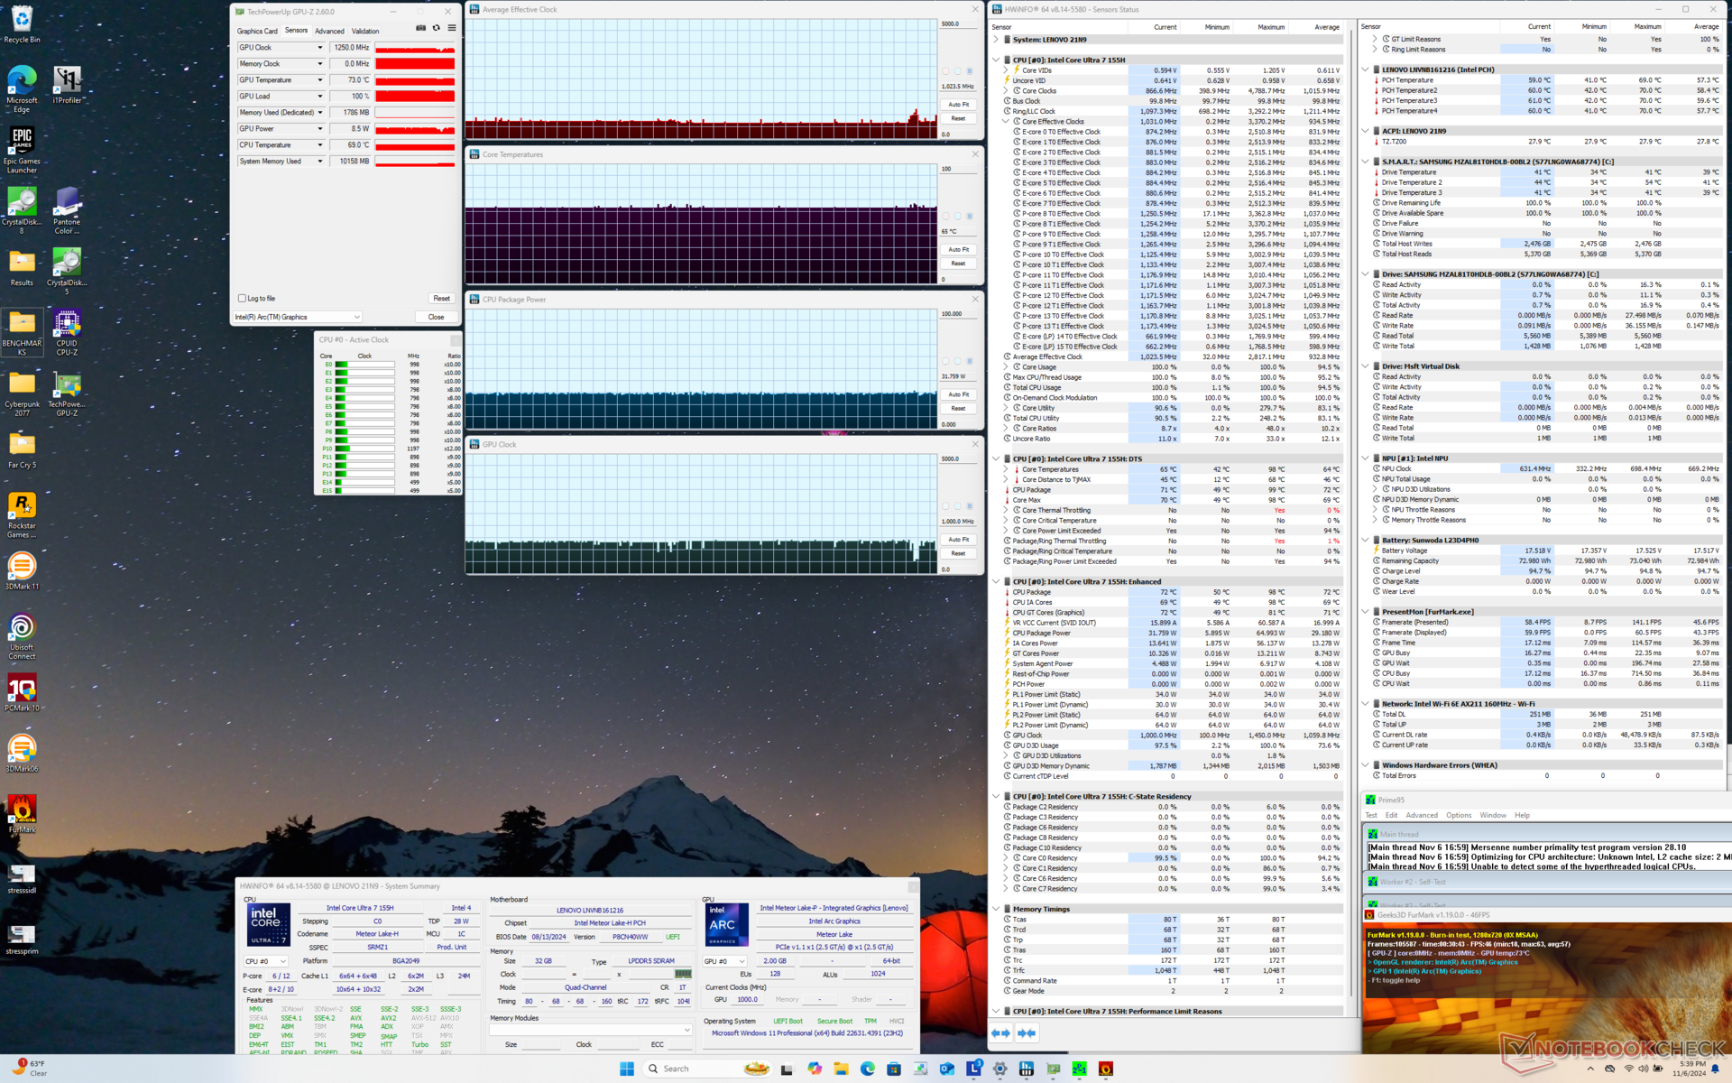Collapse the CPU [#0] Intel Core Ultra 7 155H group
This screenshot has height=1083, width=1732.
coord(996,60)
